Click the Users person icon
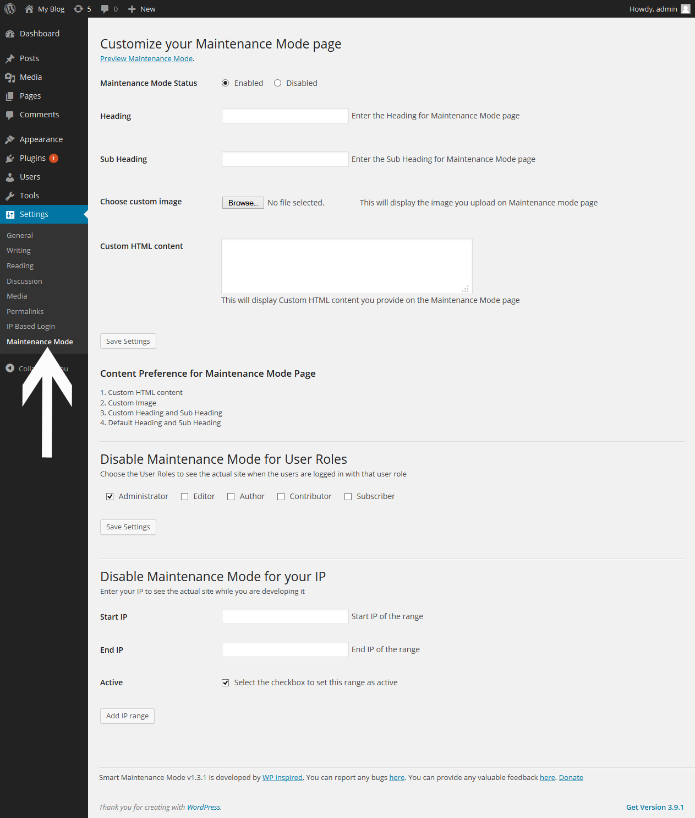 [10, 177]
